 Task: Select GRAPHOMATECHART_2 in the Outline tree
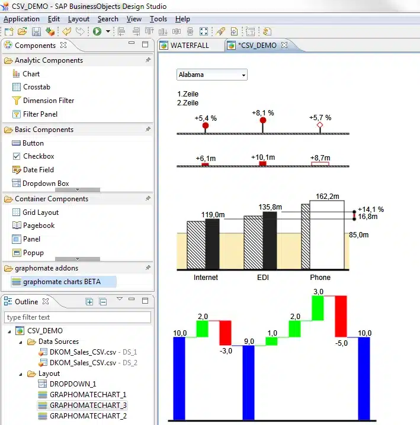click(x=88, y=416)
